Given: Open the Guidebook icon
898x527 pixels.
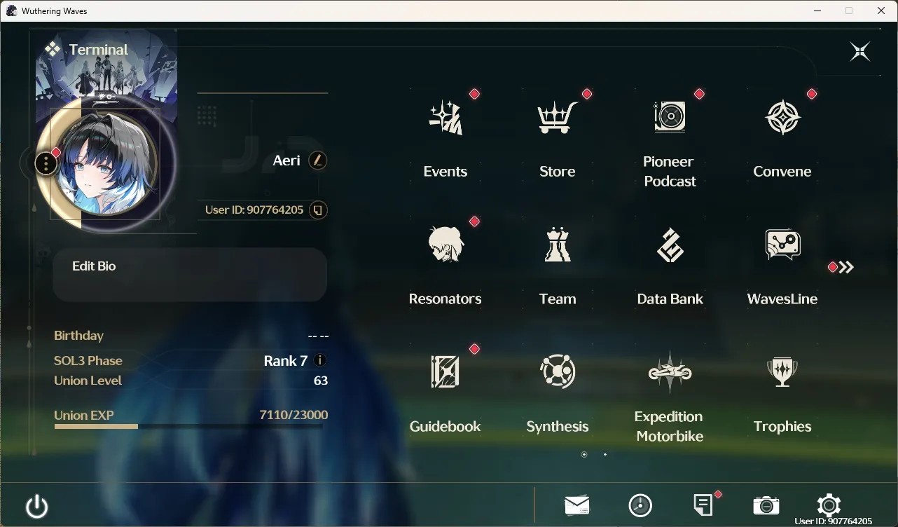Looking at the screenshot, I should pos(445,371).
